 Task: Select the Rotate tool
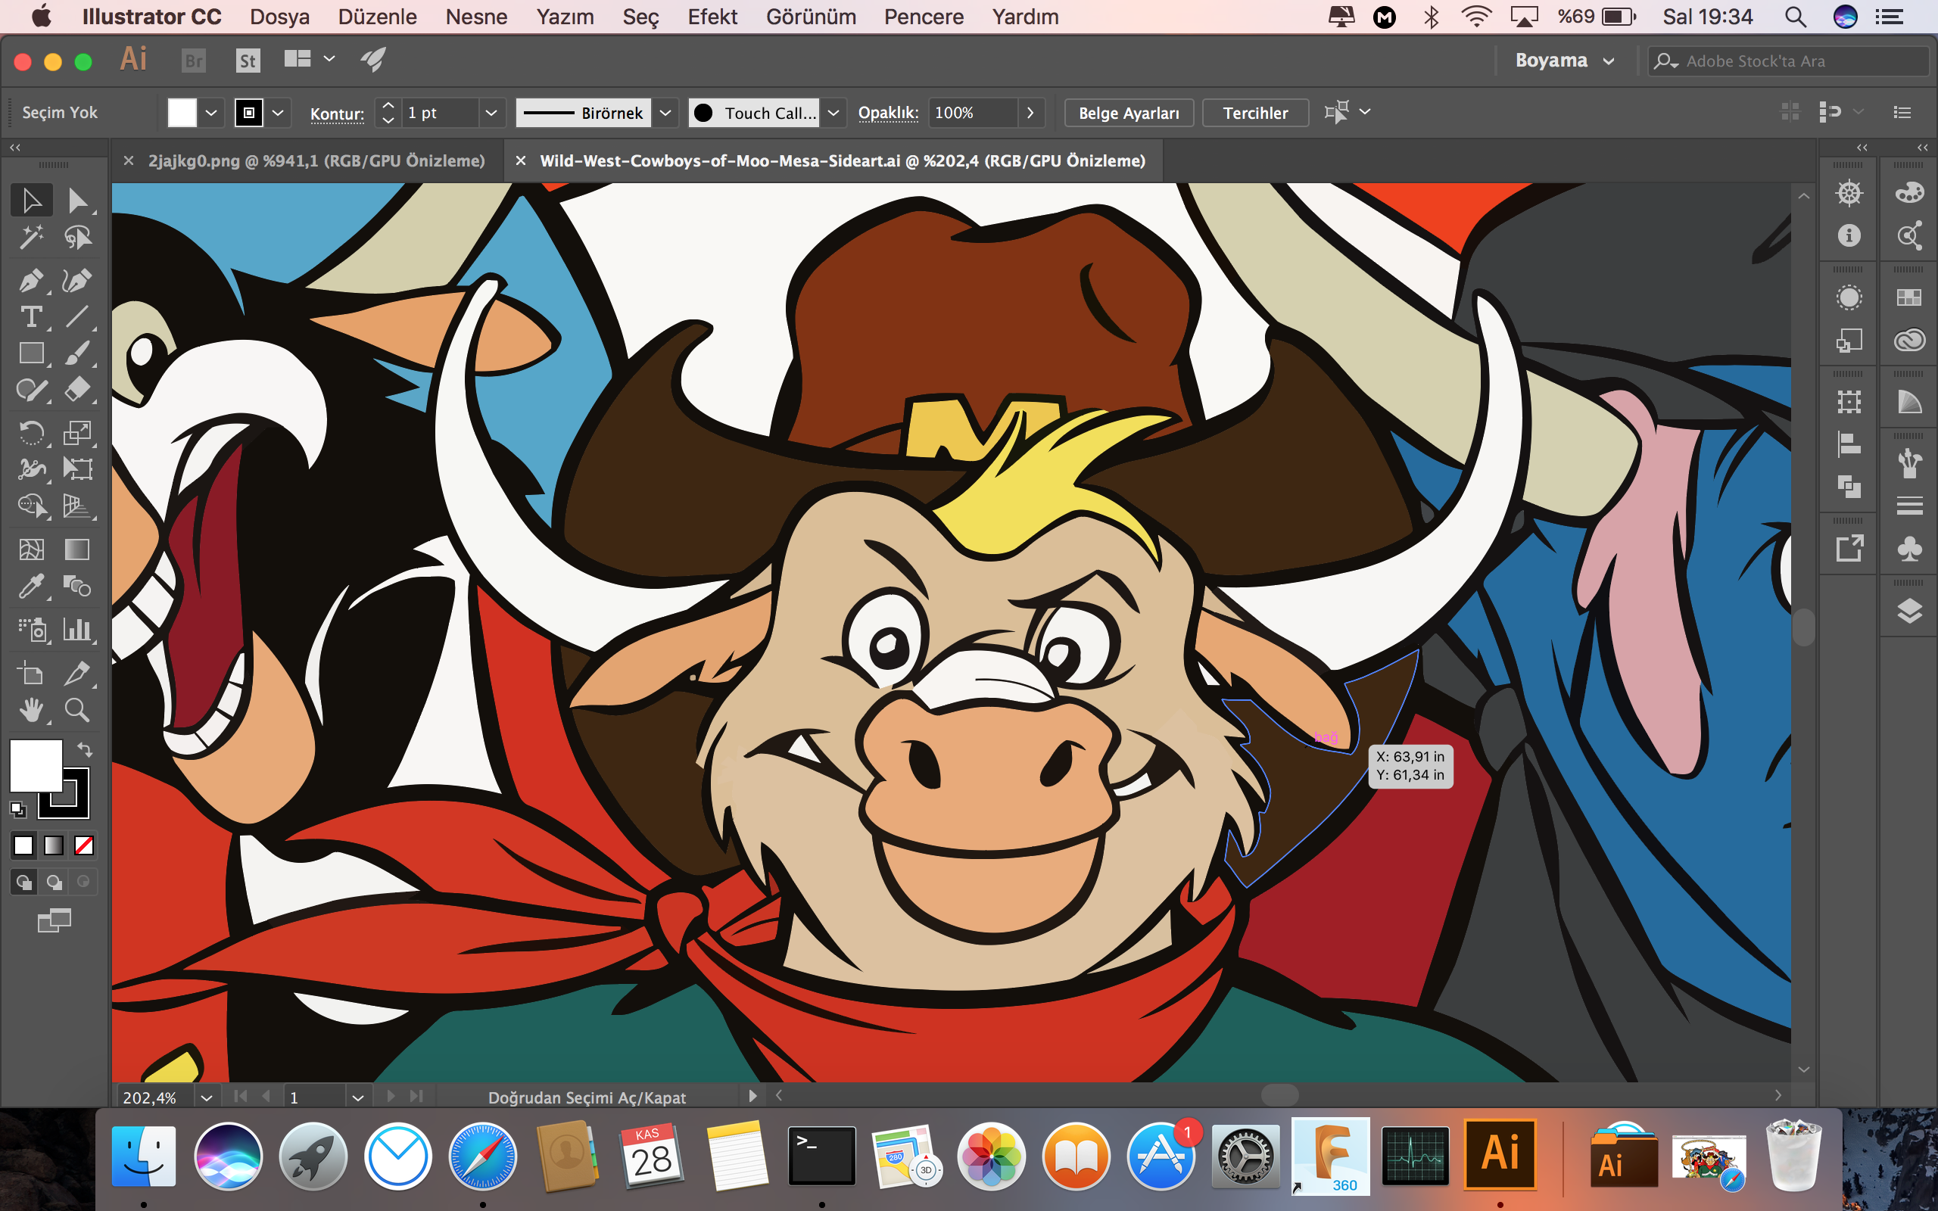pos(32,432)
